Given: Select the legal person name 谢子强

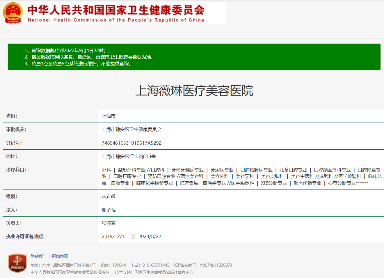Looking at the screenshot, I should (x=109, y=210).
